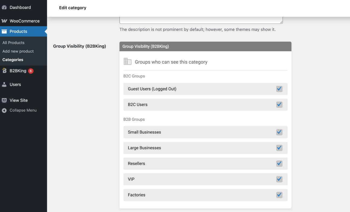Screen dimensions: 350x212
Task: Click the description help text below textarea
Action: (x=198, y=29)
